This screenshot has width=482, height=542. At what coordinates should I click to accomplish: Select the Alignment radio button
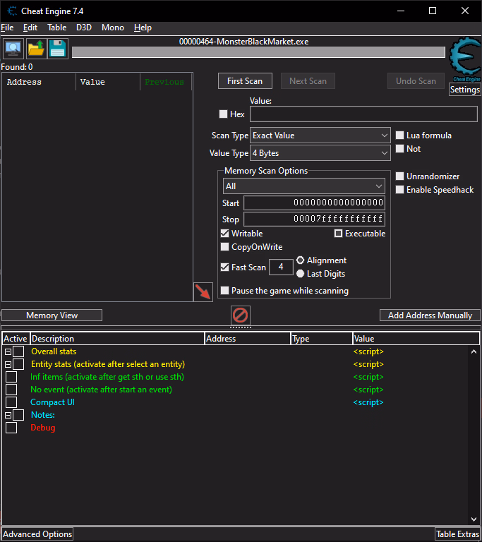tap(300, 260)
